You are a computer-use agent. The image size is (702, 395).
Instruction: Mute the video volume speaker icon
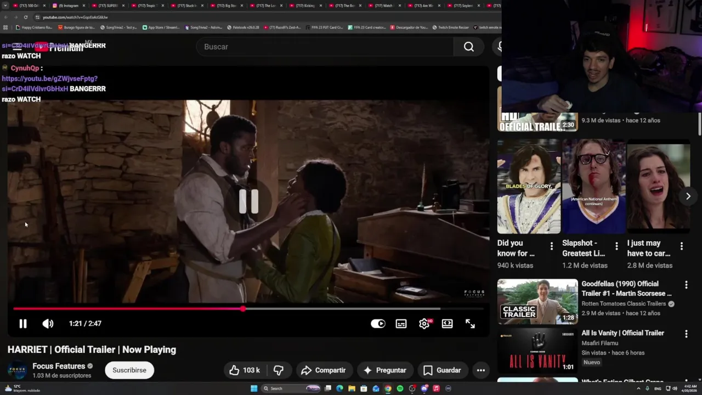(48, 324)
